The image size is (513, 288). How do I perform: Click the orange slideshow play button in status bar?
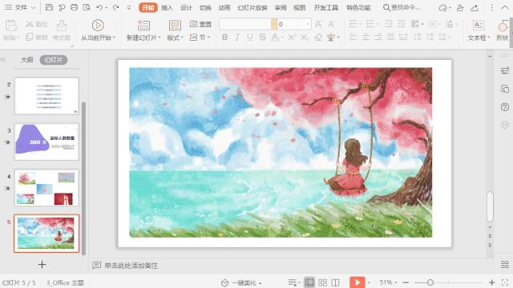[x=357, y=282]
